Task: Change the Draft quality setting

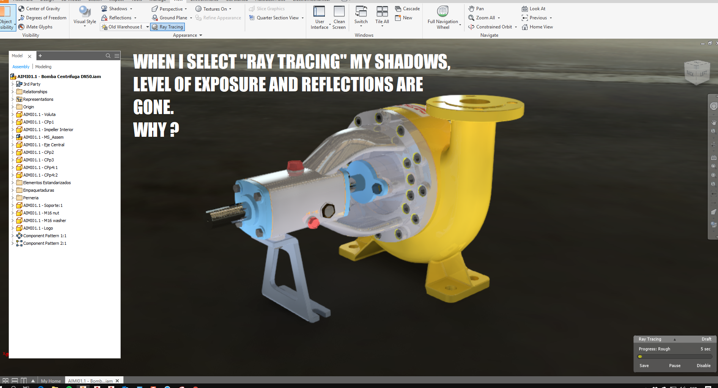Action: point(706,339)
